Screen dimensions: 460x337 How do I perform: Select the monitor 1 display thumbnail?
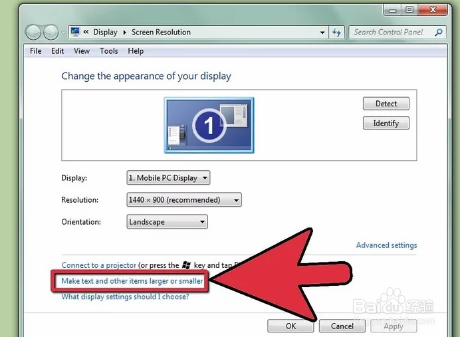tap(209, 125)
